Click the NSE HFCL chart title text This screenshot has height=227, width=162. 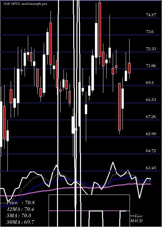coord(25,4)
